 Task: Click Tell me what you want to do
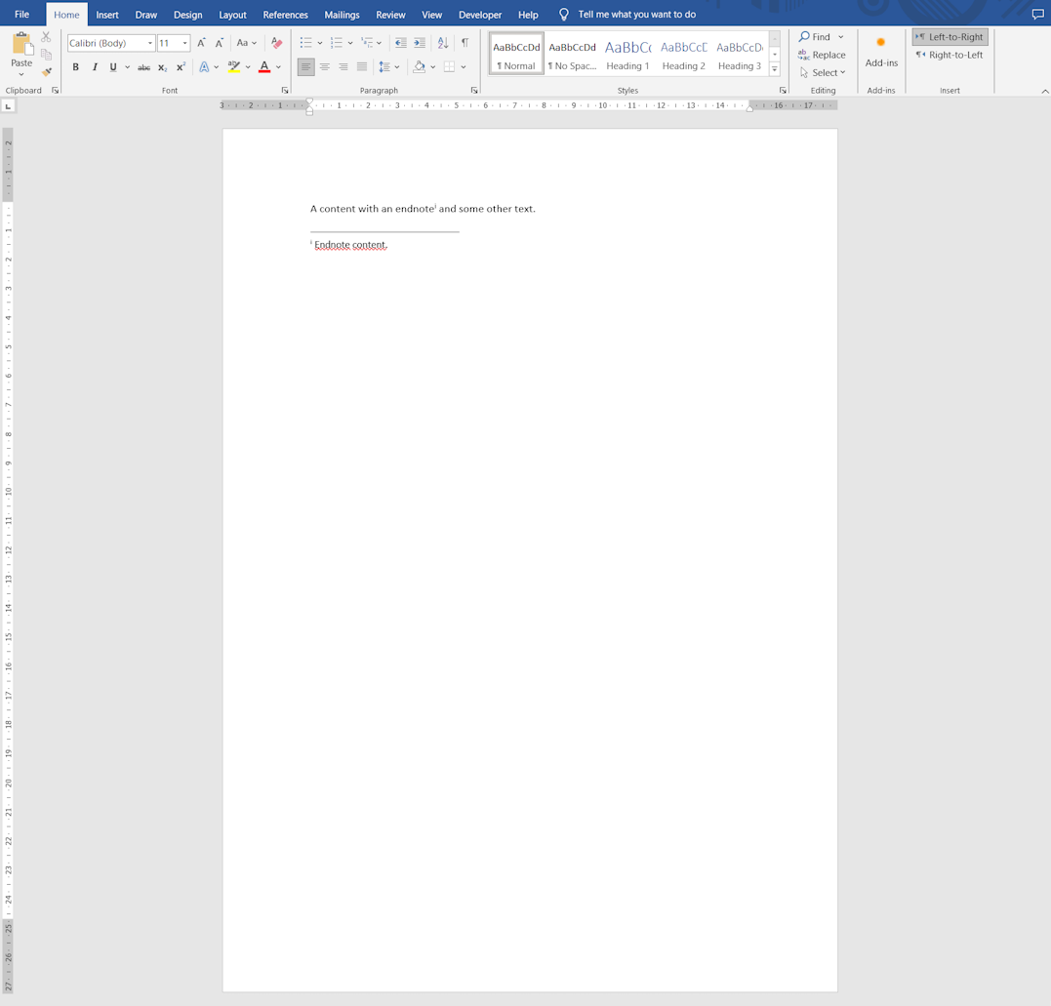637,14
